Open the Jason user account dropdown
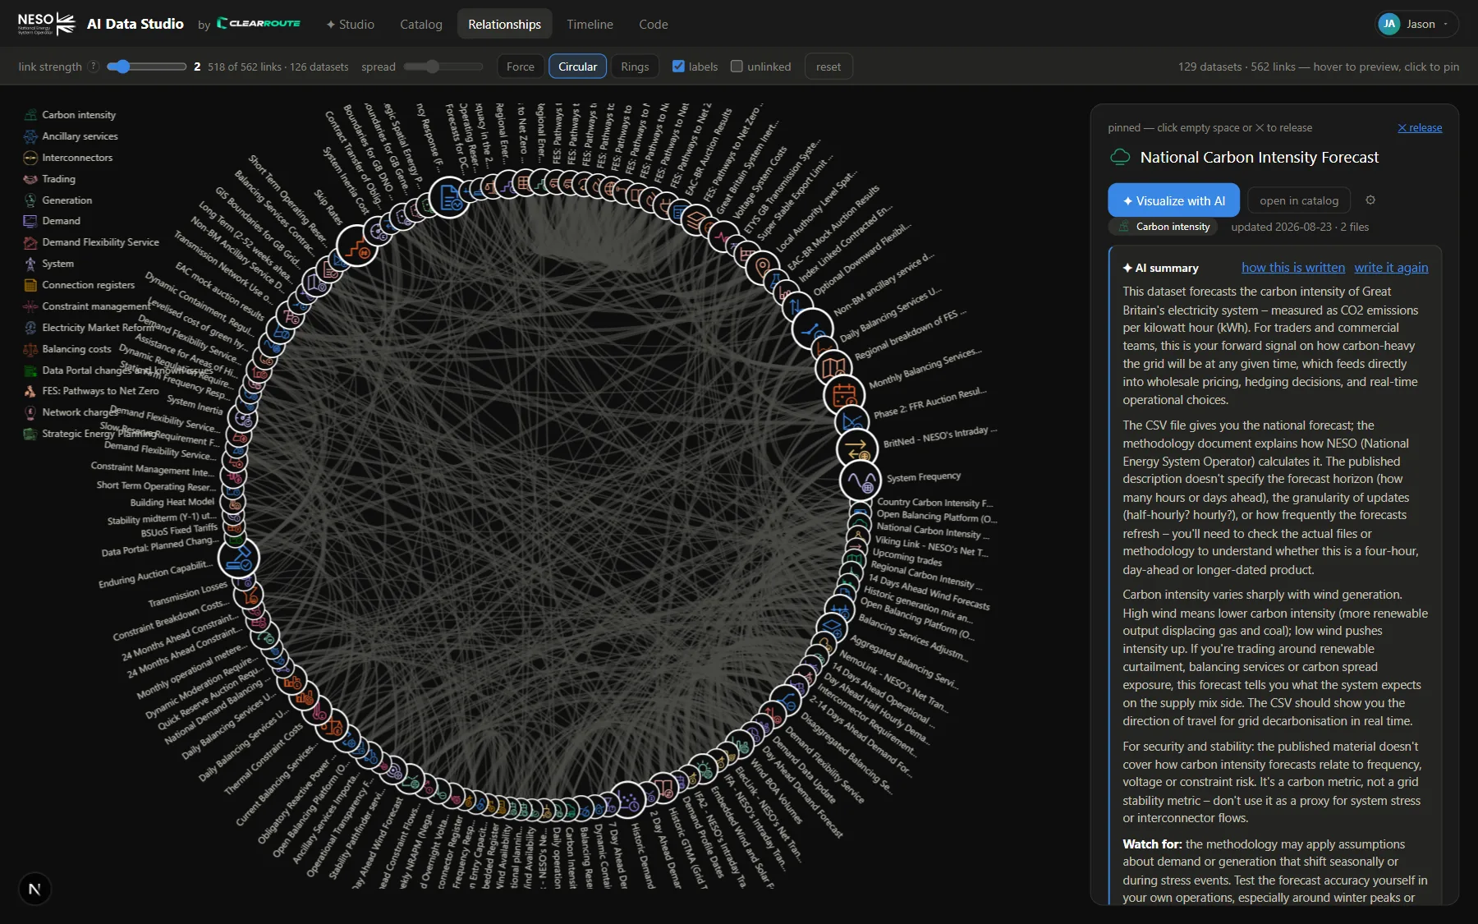 [x=1417, y=24]
